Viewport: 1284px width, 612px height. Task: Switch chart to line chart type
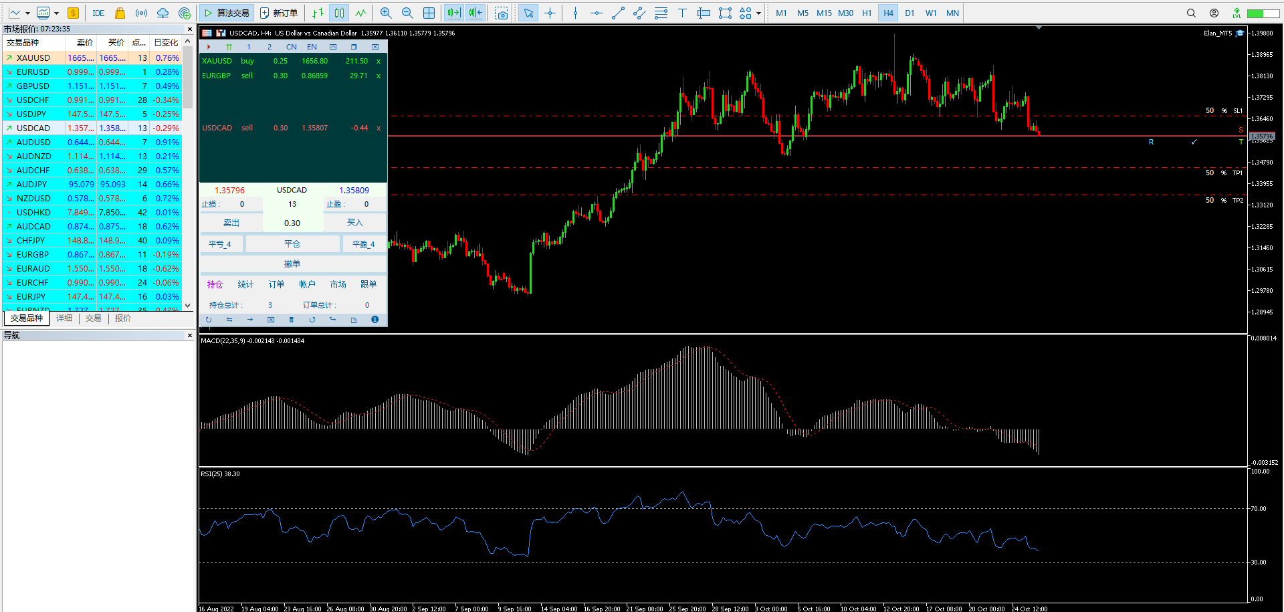[x=361, y=13]
